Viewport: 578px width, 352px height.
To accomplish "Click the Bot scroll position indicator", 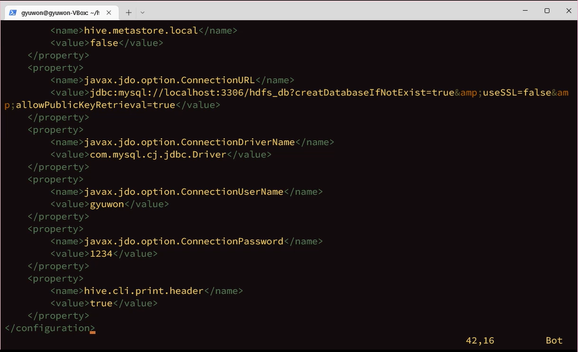I will pyautogui.click(x=554, y=340).
